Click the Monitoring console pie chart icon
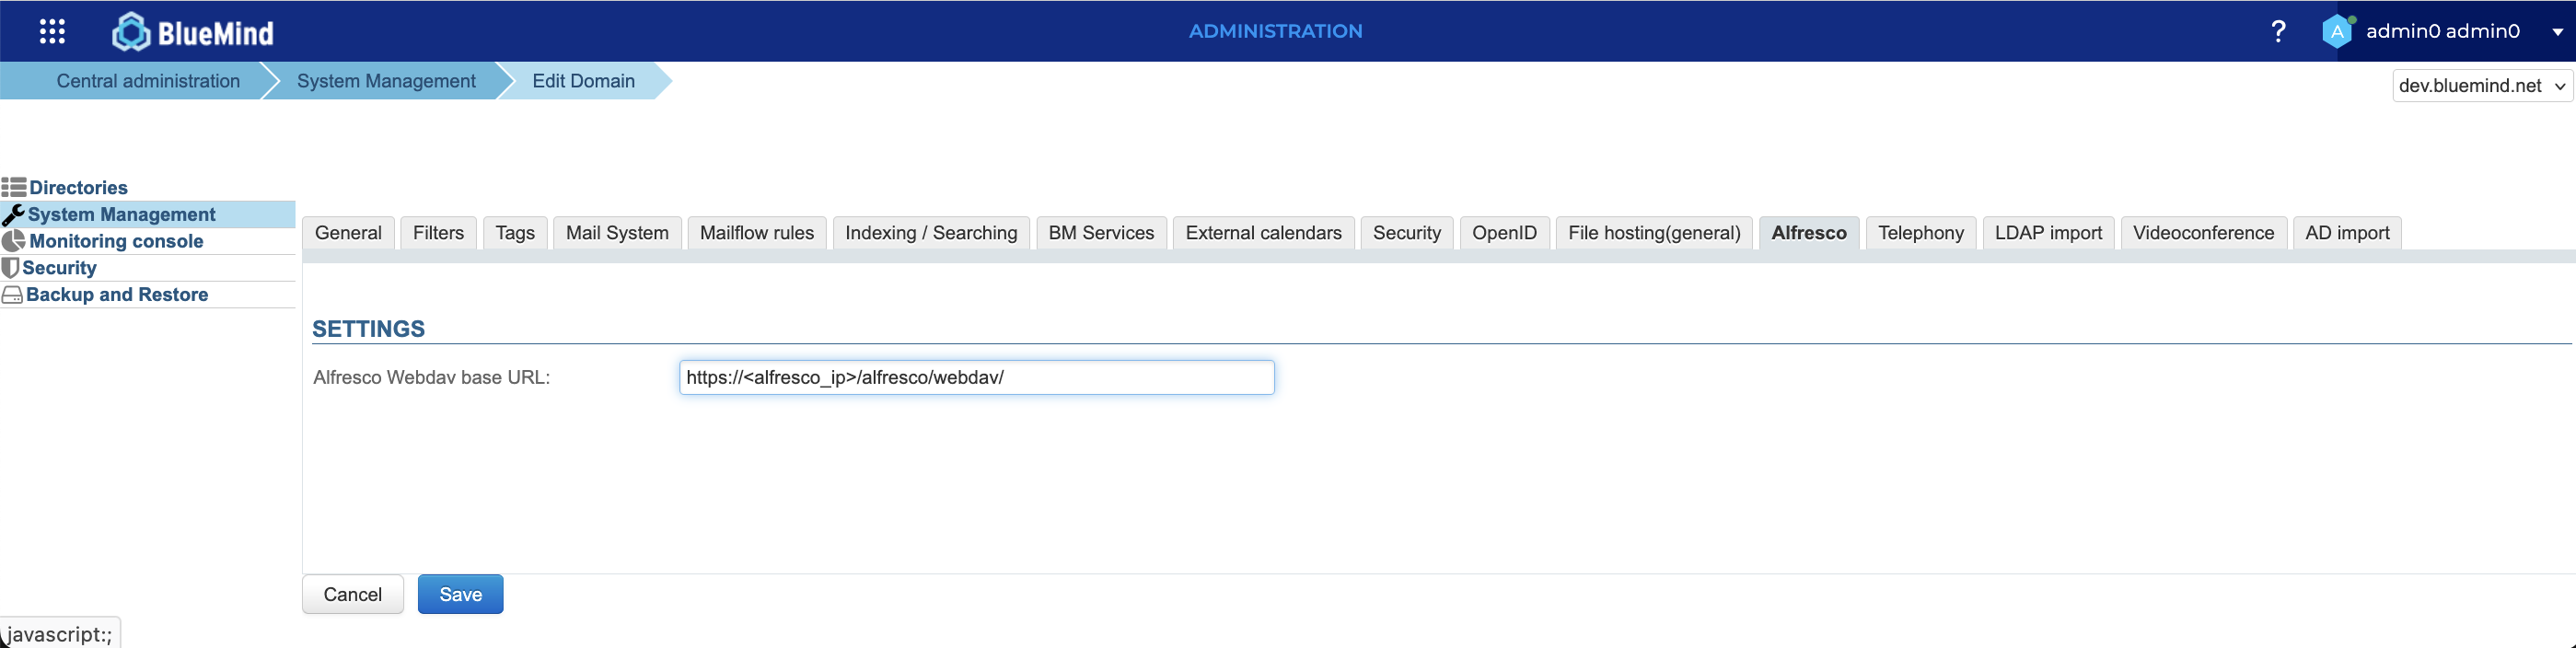2576x648 pixels. tap(14, 241)
